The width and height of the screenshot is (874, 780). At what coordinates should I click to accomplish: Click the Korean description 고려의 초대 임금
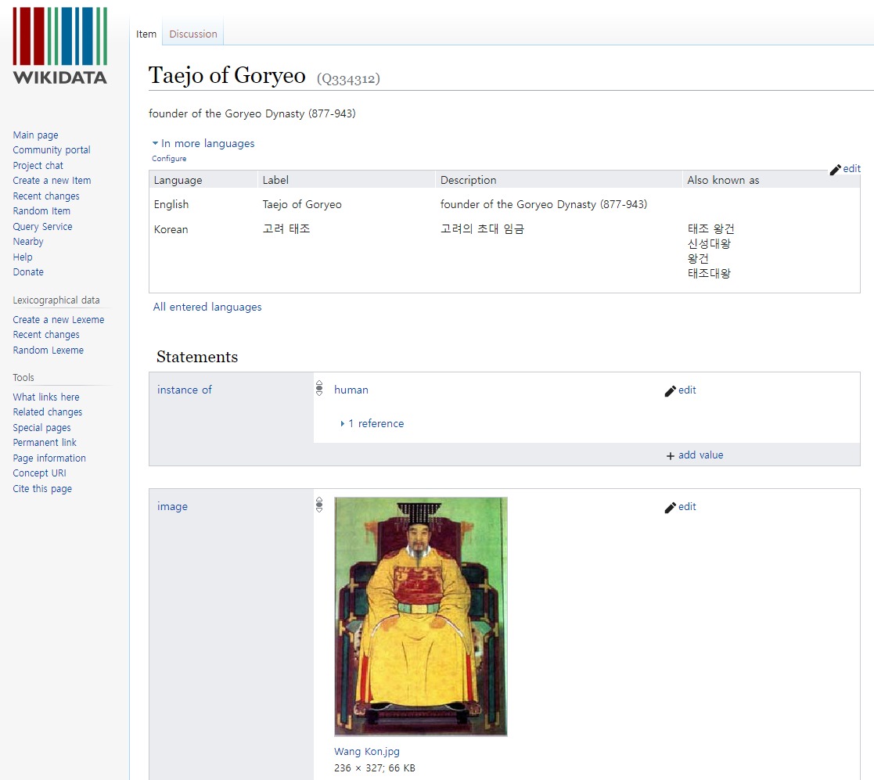coord(482,229)
